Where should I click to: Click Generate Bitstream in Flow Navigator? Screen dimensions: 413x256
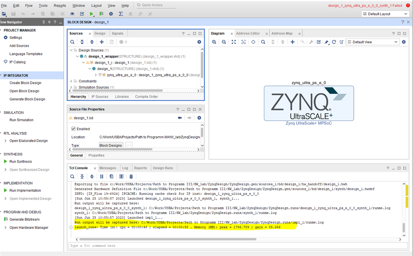(24, 219)
